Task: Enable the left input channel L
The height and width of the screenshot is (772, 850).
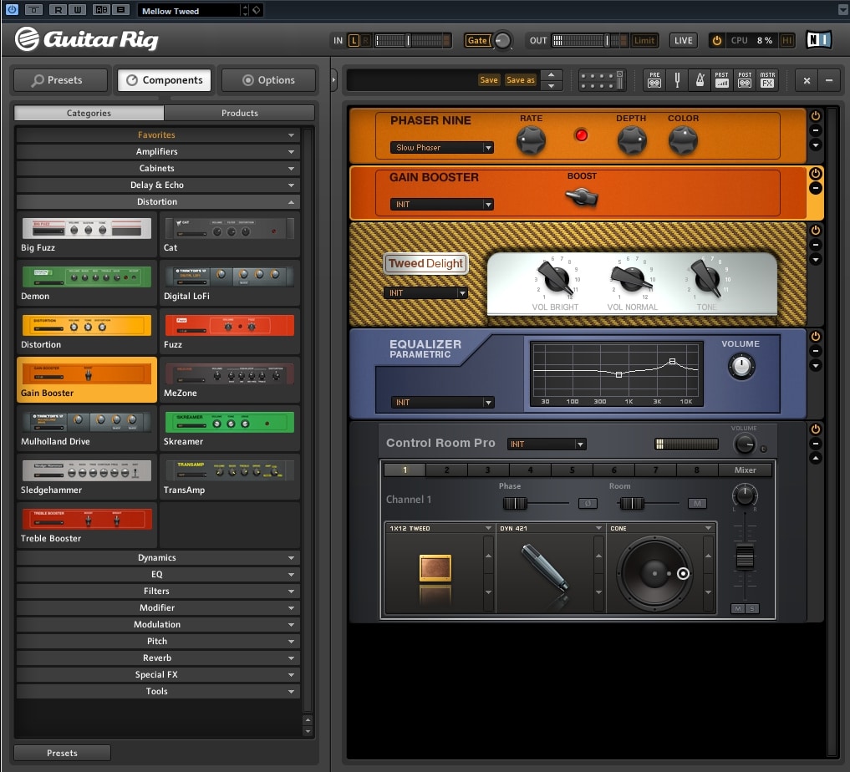Action: [x=354, y=40]
